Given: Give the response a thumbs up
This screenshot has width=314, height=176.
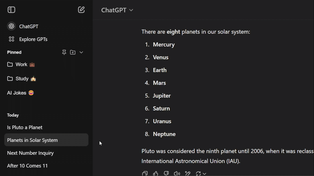Looking at the screenshot, I should point(155,173).
